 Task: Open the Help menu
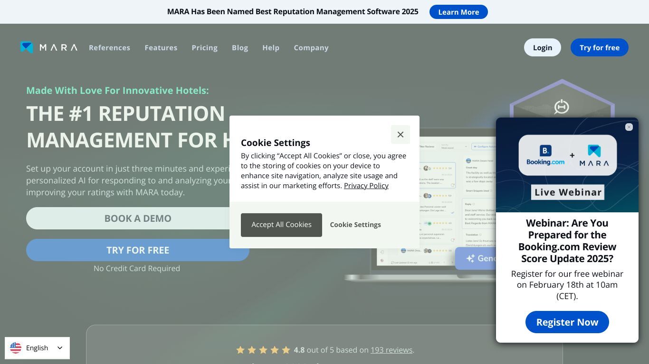[x=271, y=47]
